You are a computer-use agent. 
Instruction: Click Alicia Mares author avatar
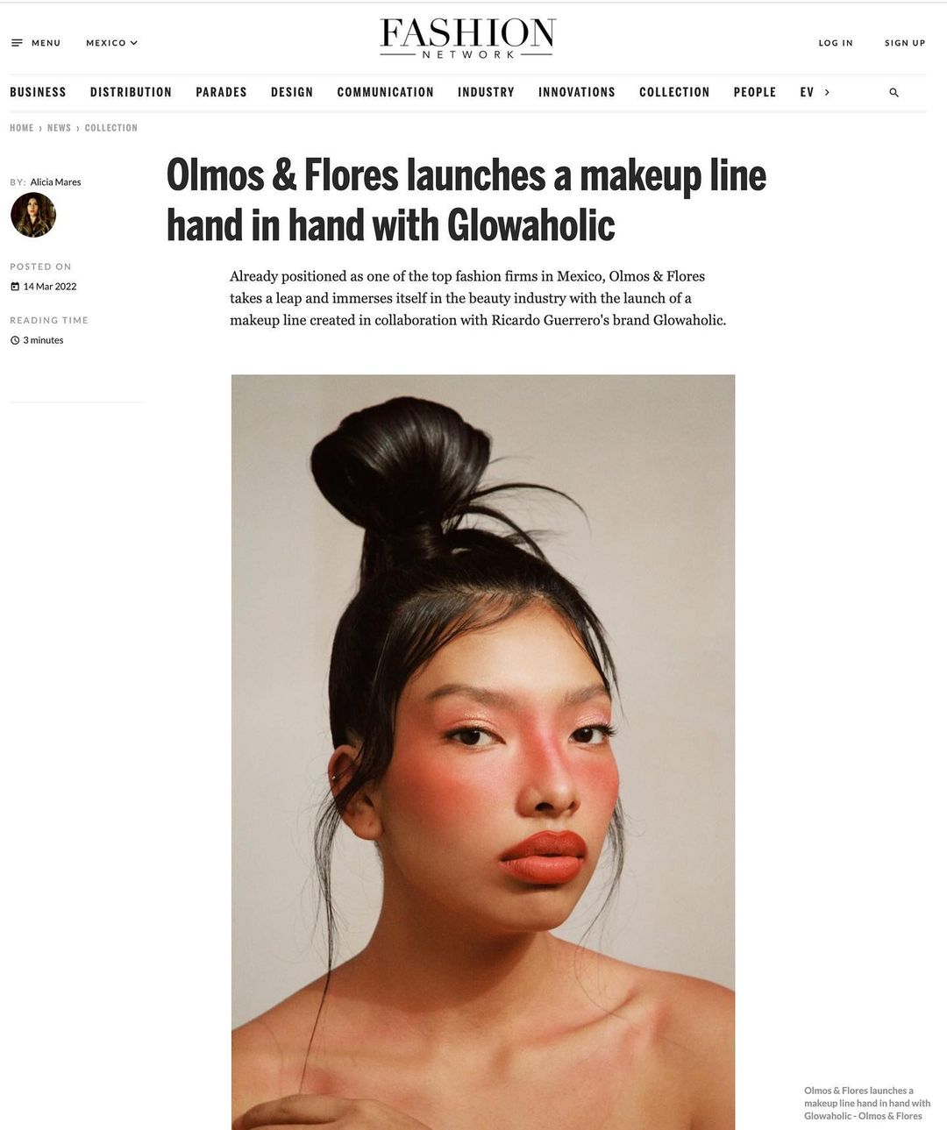point(33,215)
